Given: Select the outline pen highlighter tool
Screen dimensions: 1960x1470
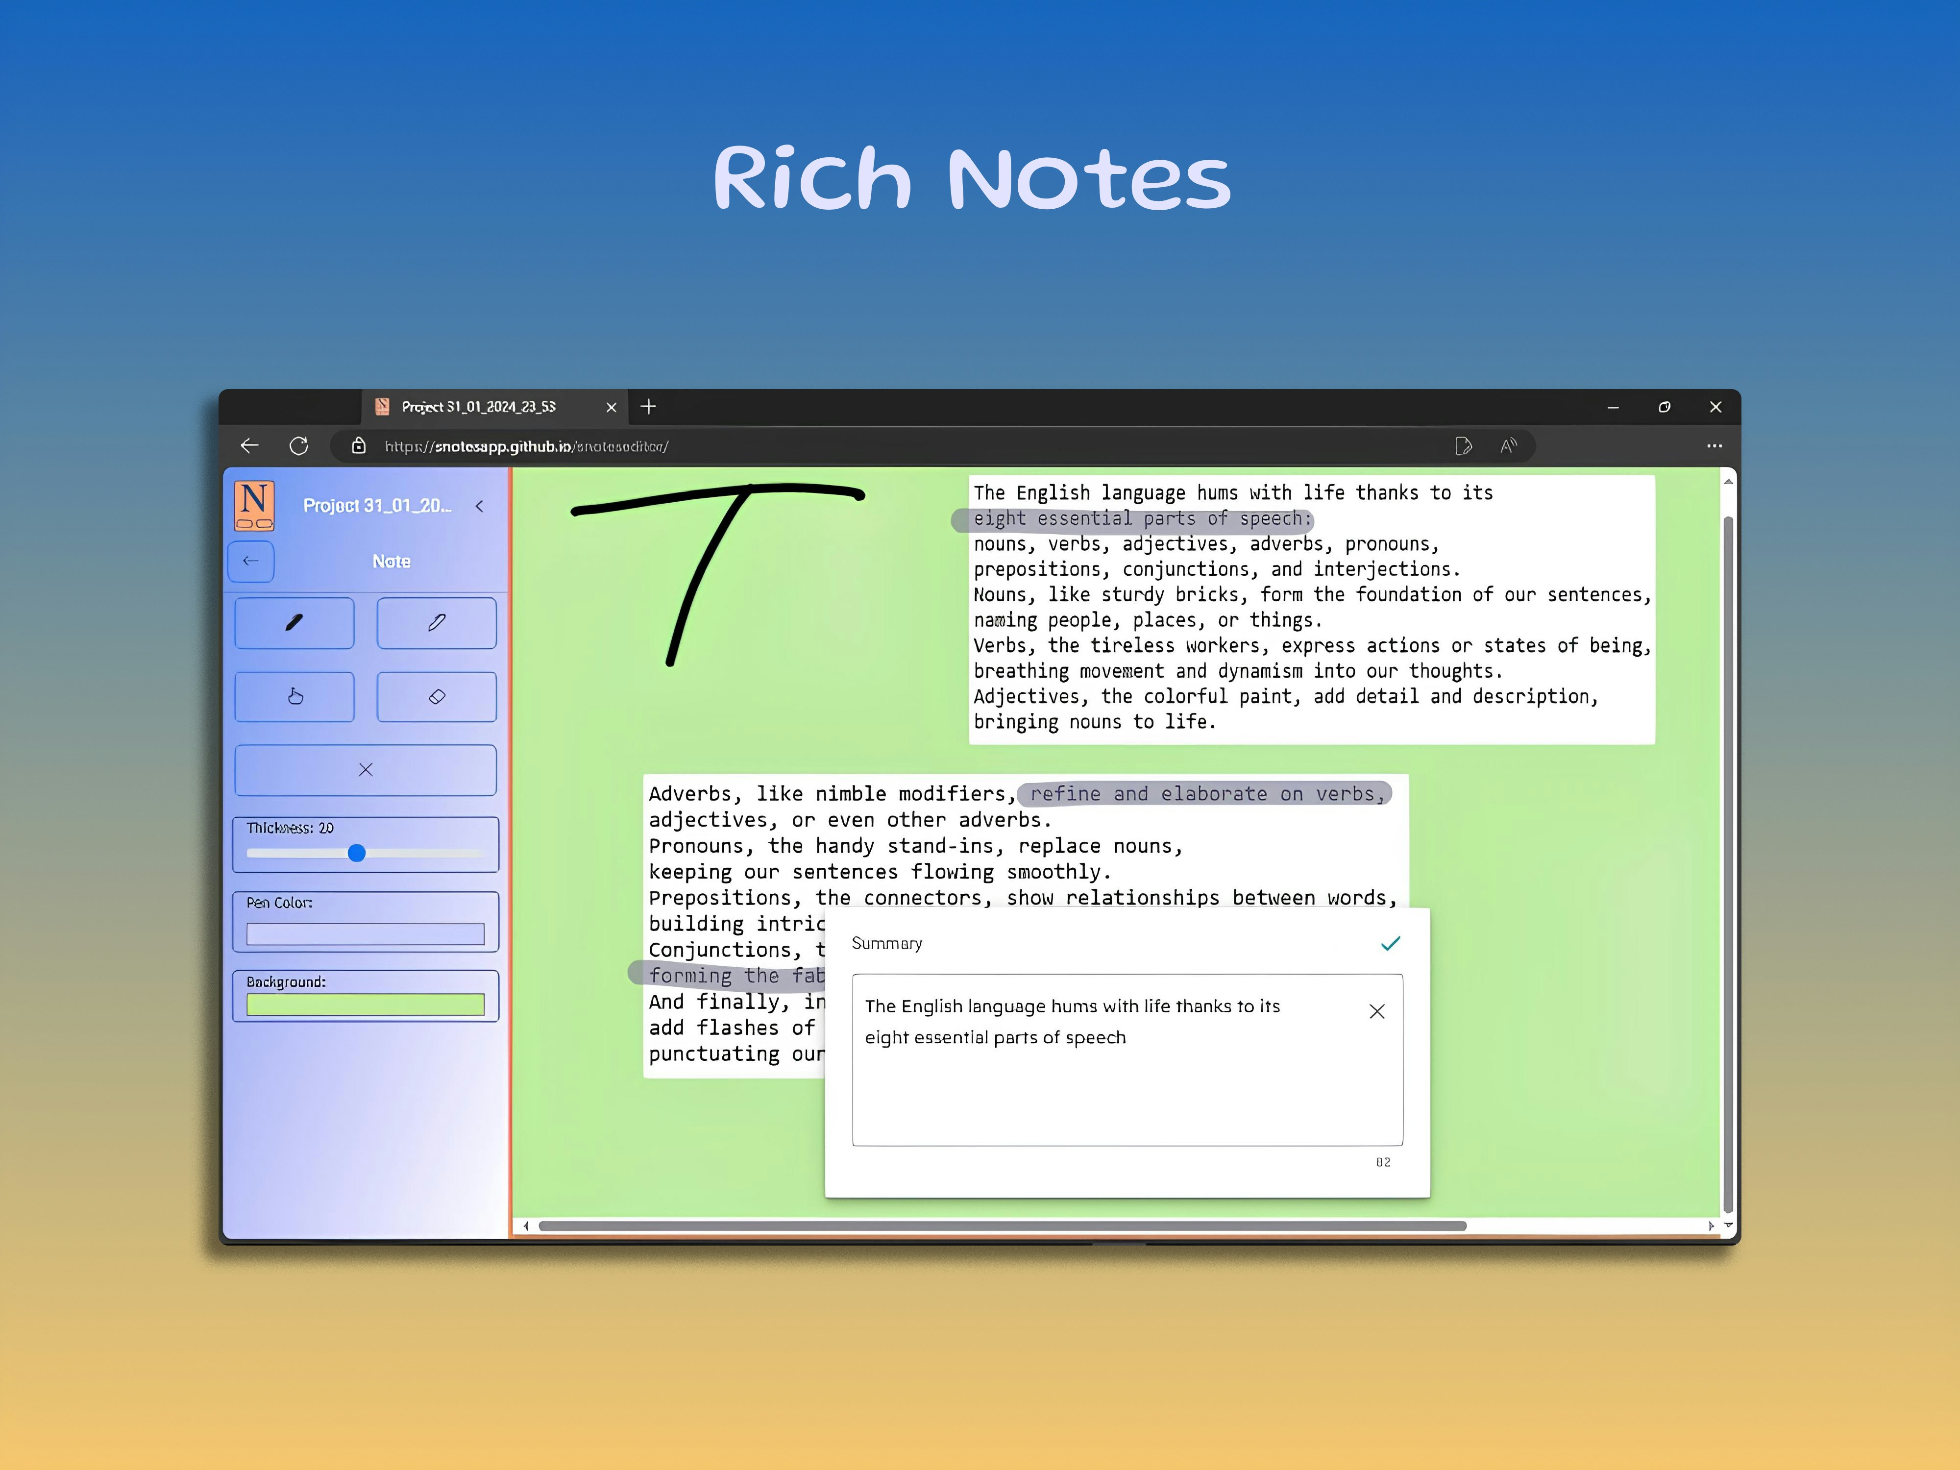Looking at the screenshot, I should [436, 623].
